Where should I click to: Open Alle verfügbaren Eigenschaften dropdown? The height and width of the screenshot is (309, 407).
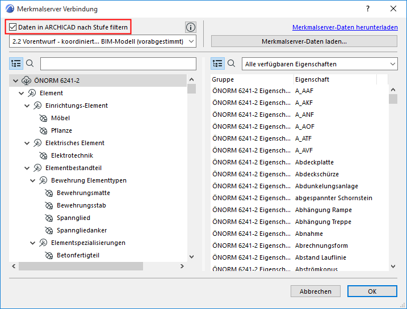click(x=320, y=64)
